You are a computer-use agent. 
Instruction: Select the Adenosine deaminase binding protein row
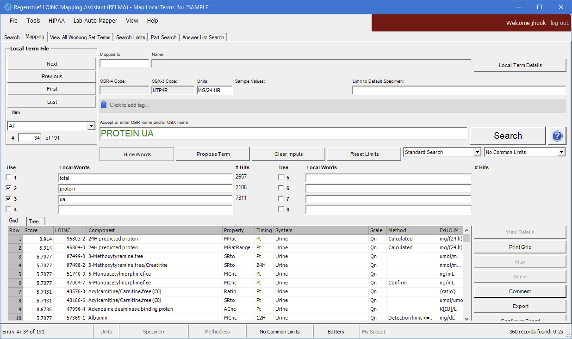coord(235,309)
